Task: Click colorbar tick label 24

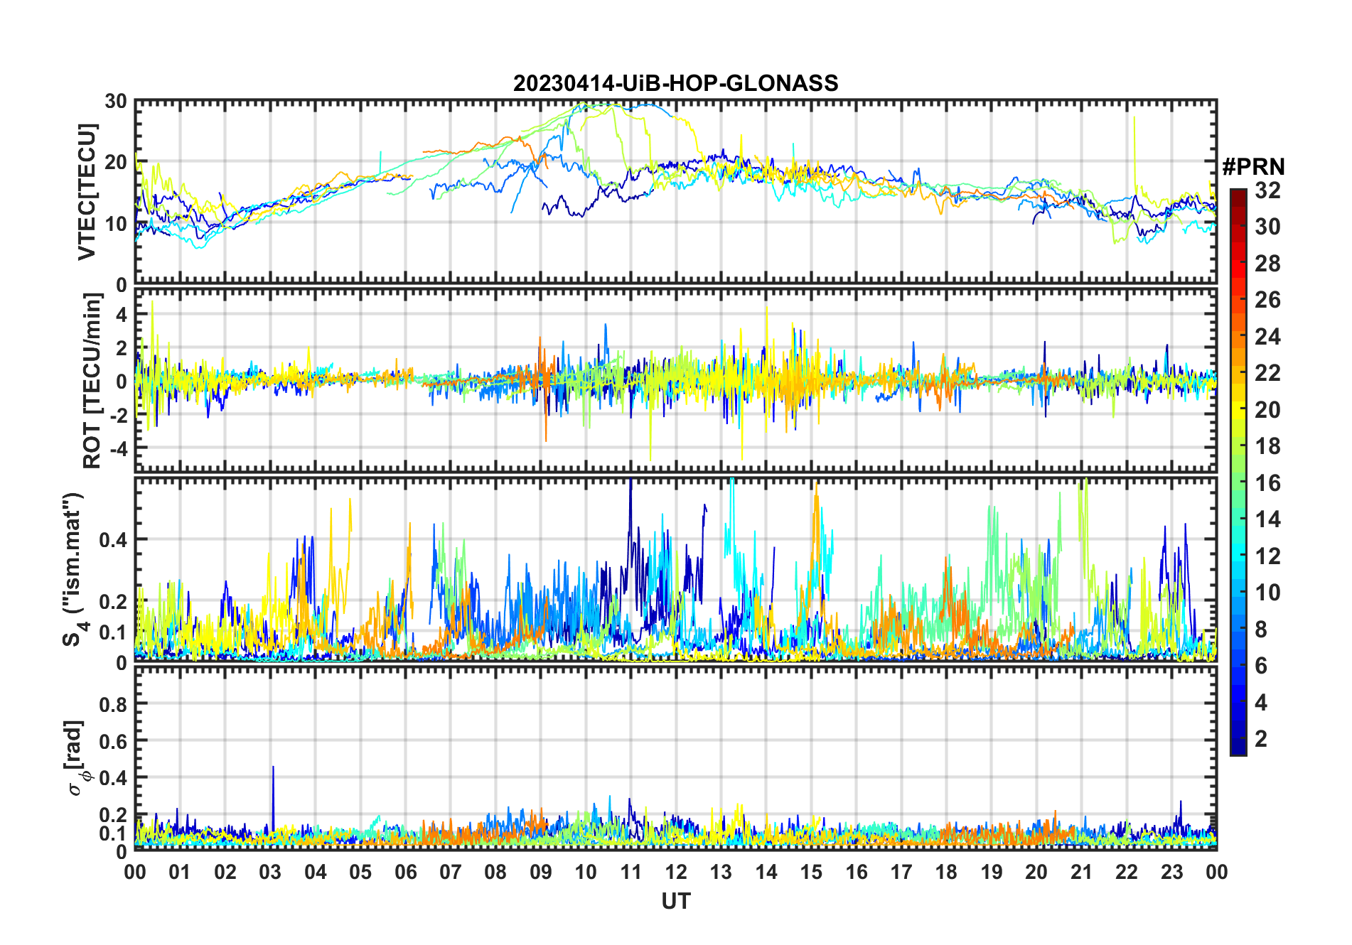Action: click(1267, 337)
